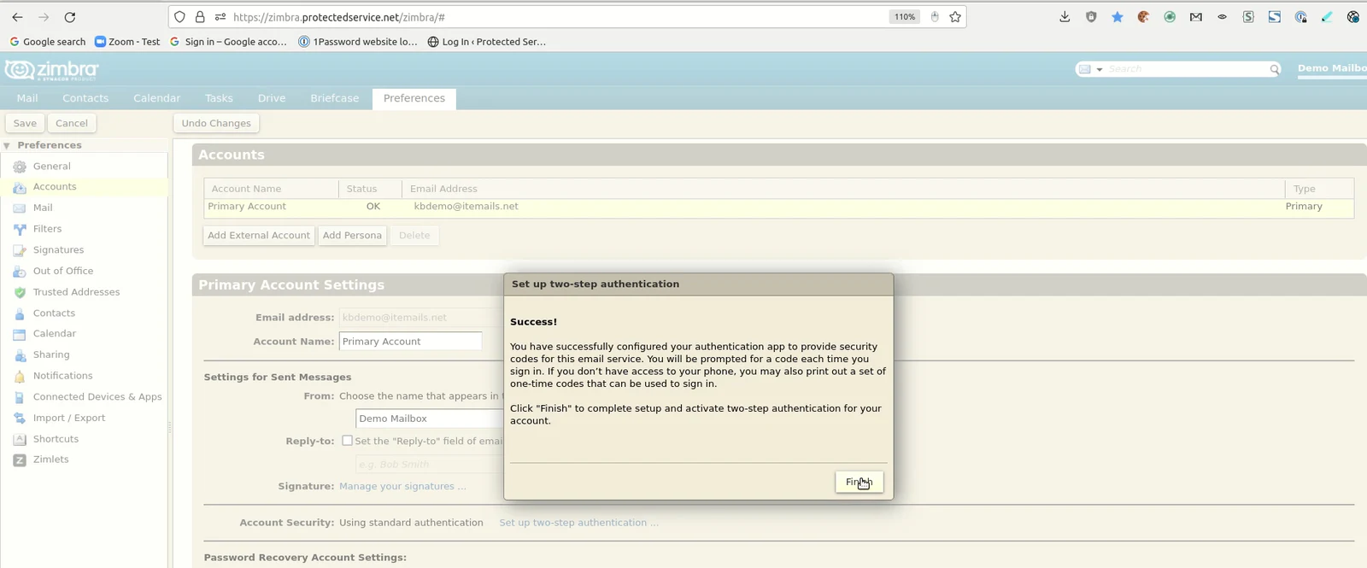The height and width of the screenshot is (568, 1367).
Task: Click the Finish button in the dialog
Action: pyautogui.click(x=859, y=482)
